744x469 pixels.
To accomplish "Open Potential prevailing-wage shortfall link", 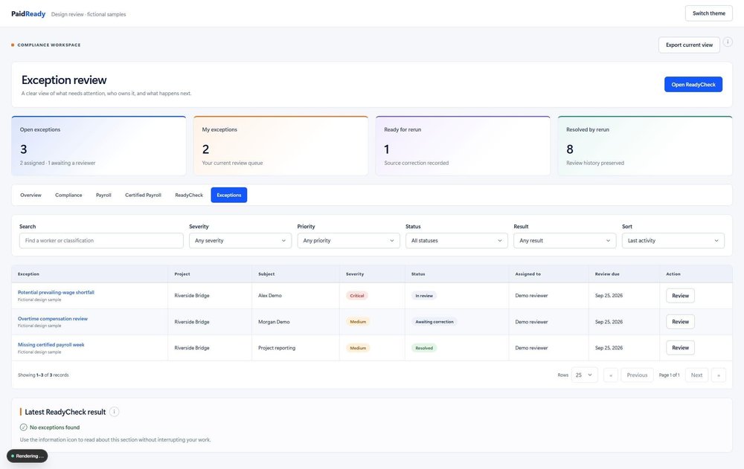I will (56, 293).
